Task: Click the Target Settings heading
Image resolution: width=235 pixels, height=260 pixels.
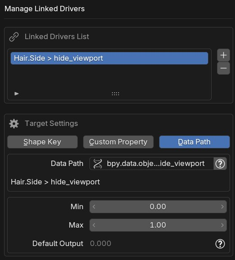Action: coord(51,124)
